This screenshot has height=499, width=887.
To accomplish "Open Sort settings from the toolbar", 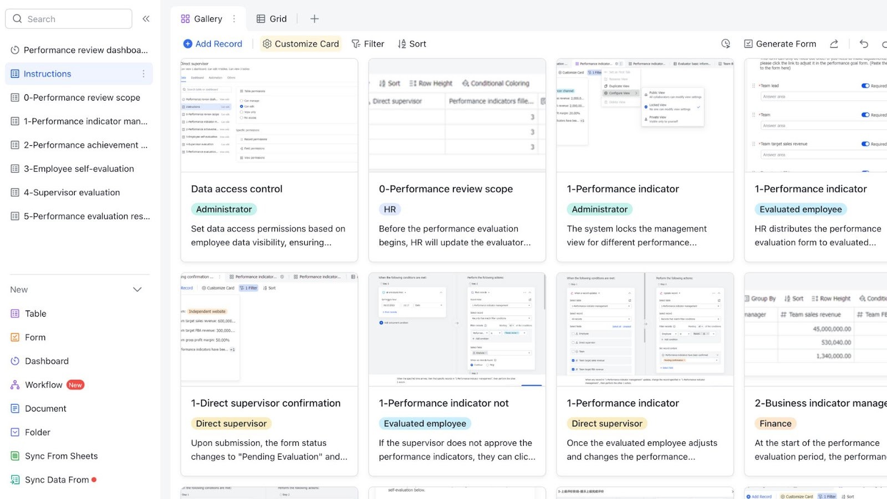I will 411,44.
